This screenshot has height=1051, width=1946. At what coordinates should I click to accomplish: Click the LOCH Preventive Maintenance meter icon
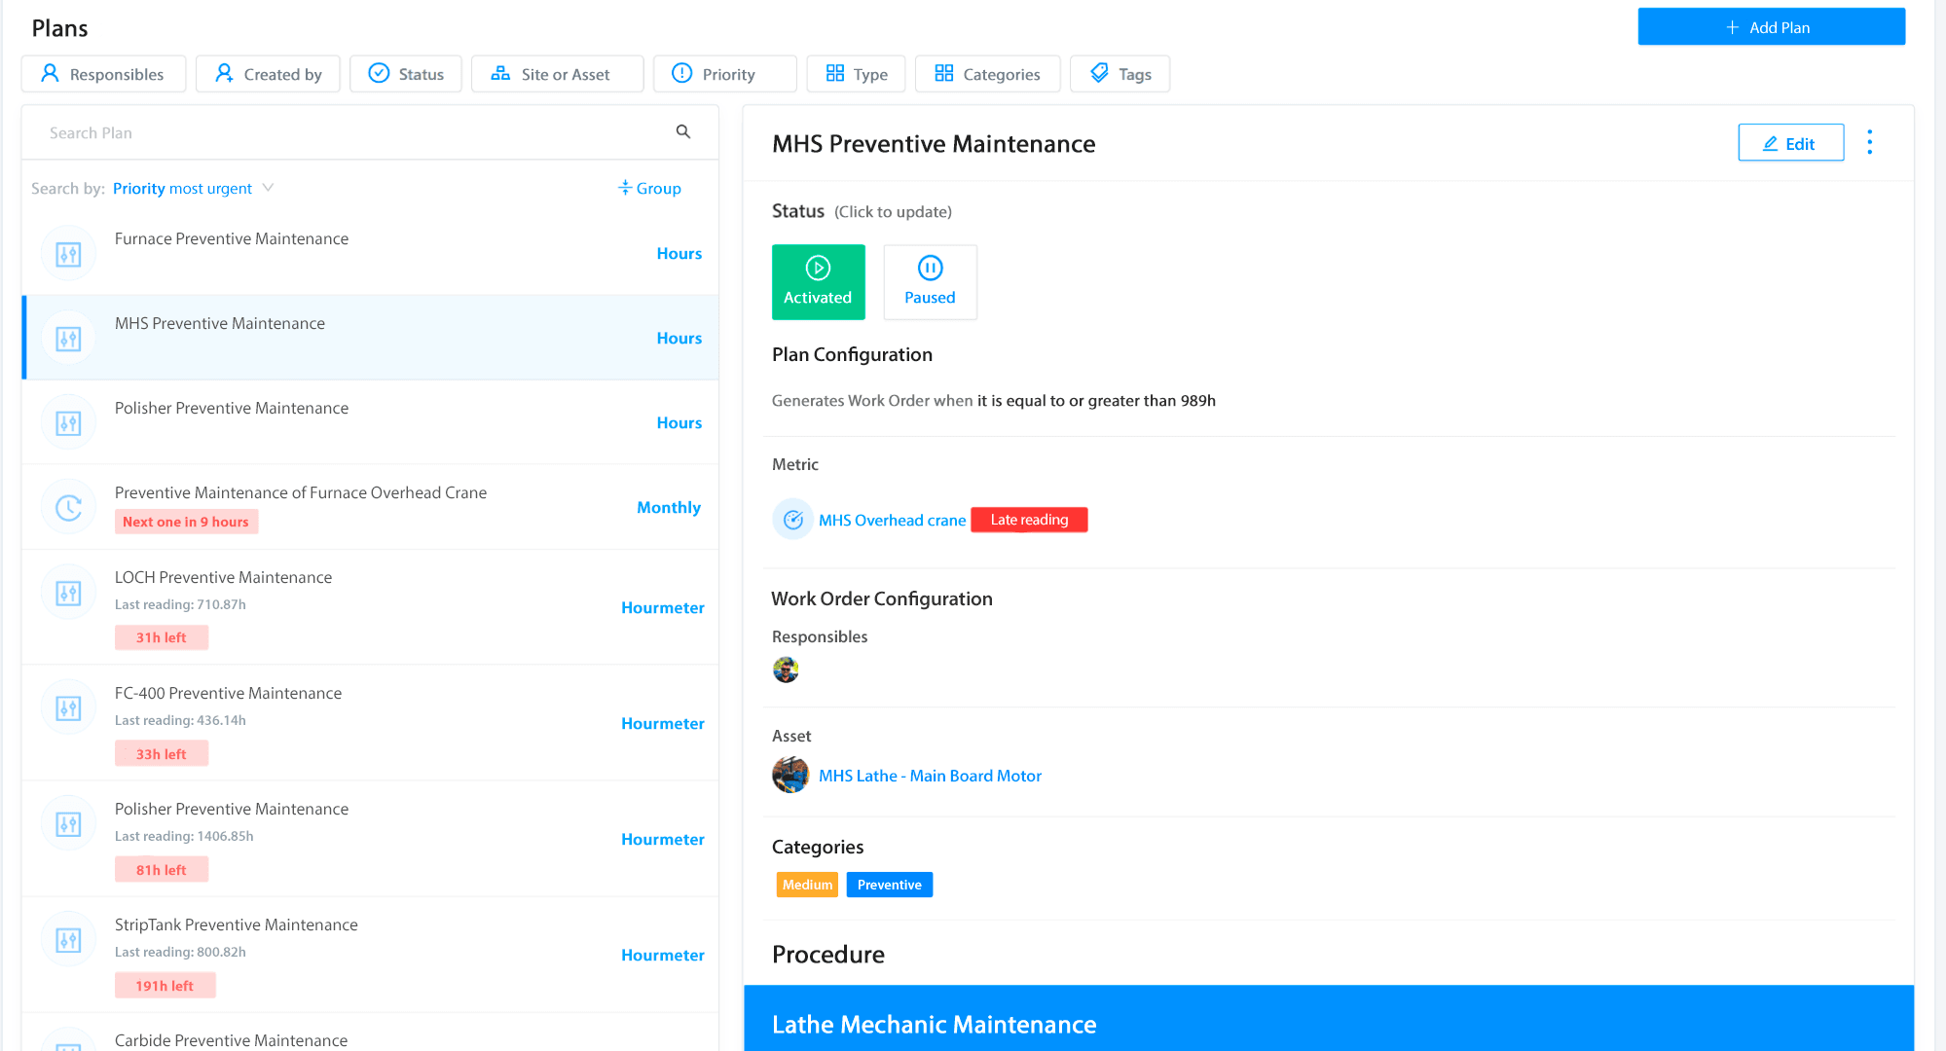[x=68, y=593]
